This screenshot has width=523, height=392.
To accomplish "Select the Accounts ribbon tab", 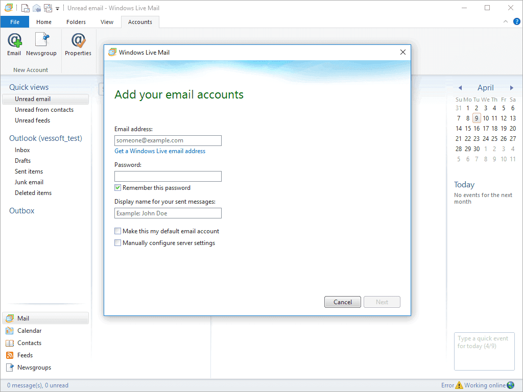I will (x=140, y=22).
